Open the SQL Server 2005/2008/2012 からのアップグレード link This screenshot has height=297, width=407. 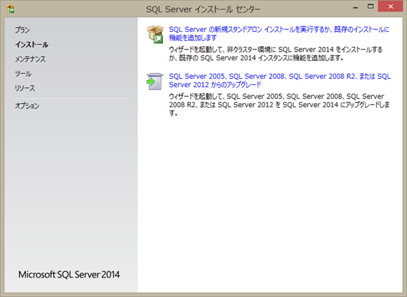pyautogui.click(x=280, y=80)
